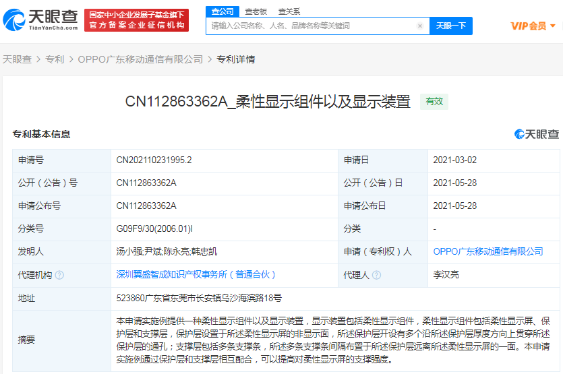Screen dimensions: 563x374
Task: Switch to the 查老板 tab
Action: 256,12
